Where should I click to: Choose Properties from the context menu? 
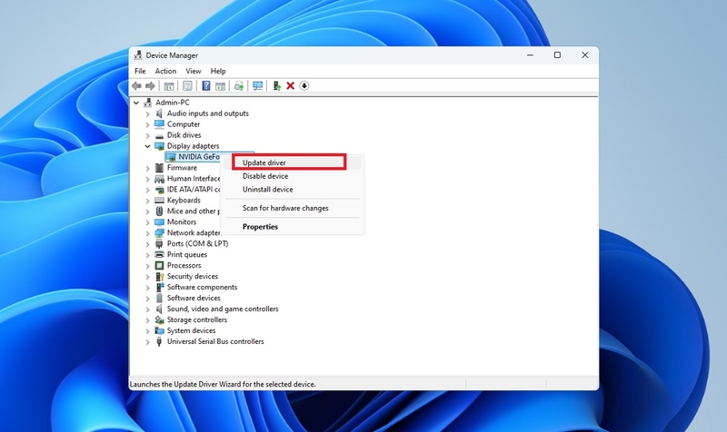[x=292, y=227]
